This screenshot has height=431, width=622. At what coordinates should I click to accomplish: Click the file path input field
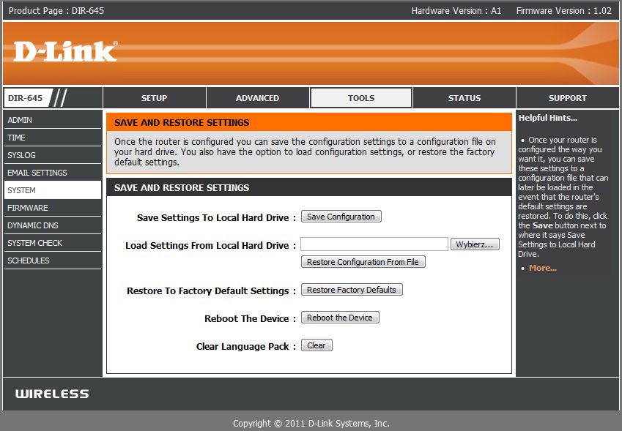click(374, 244)
